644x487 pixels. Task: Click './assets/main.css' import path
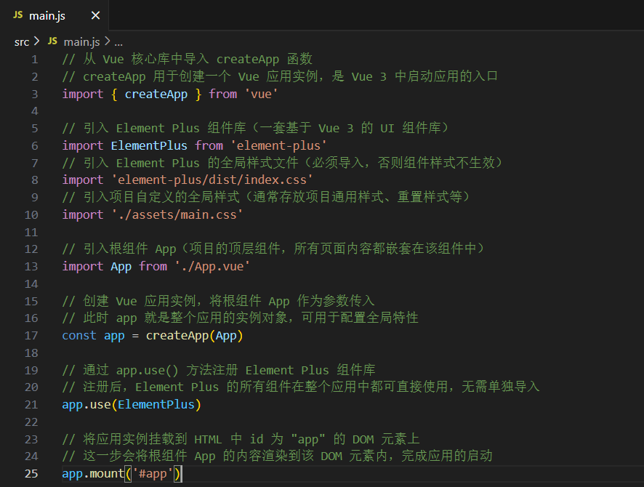pyautogui.click(x=177, y=214)
